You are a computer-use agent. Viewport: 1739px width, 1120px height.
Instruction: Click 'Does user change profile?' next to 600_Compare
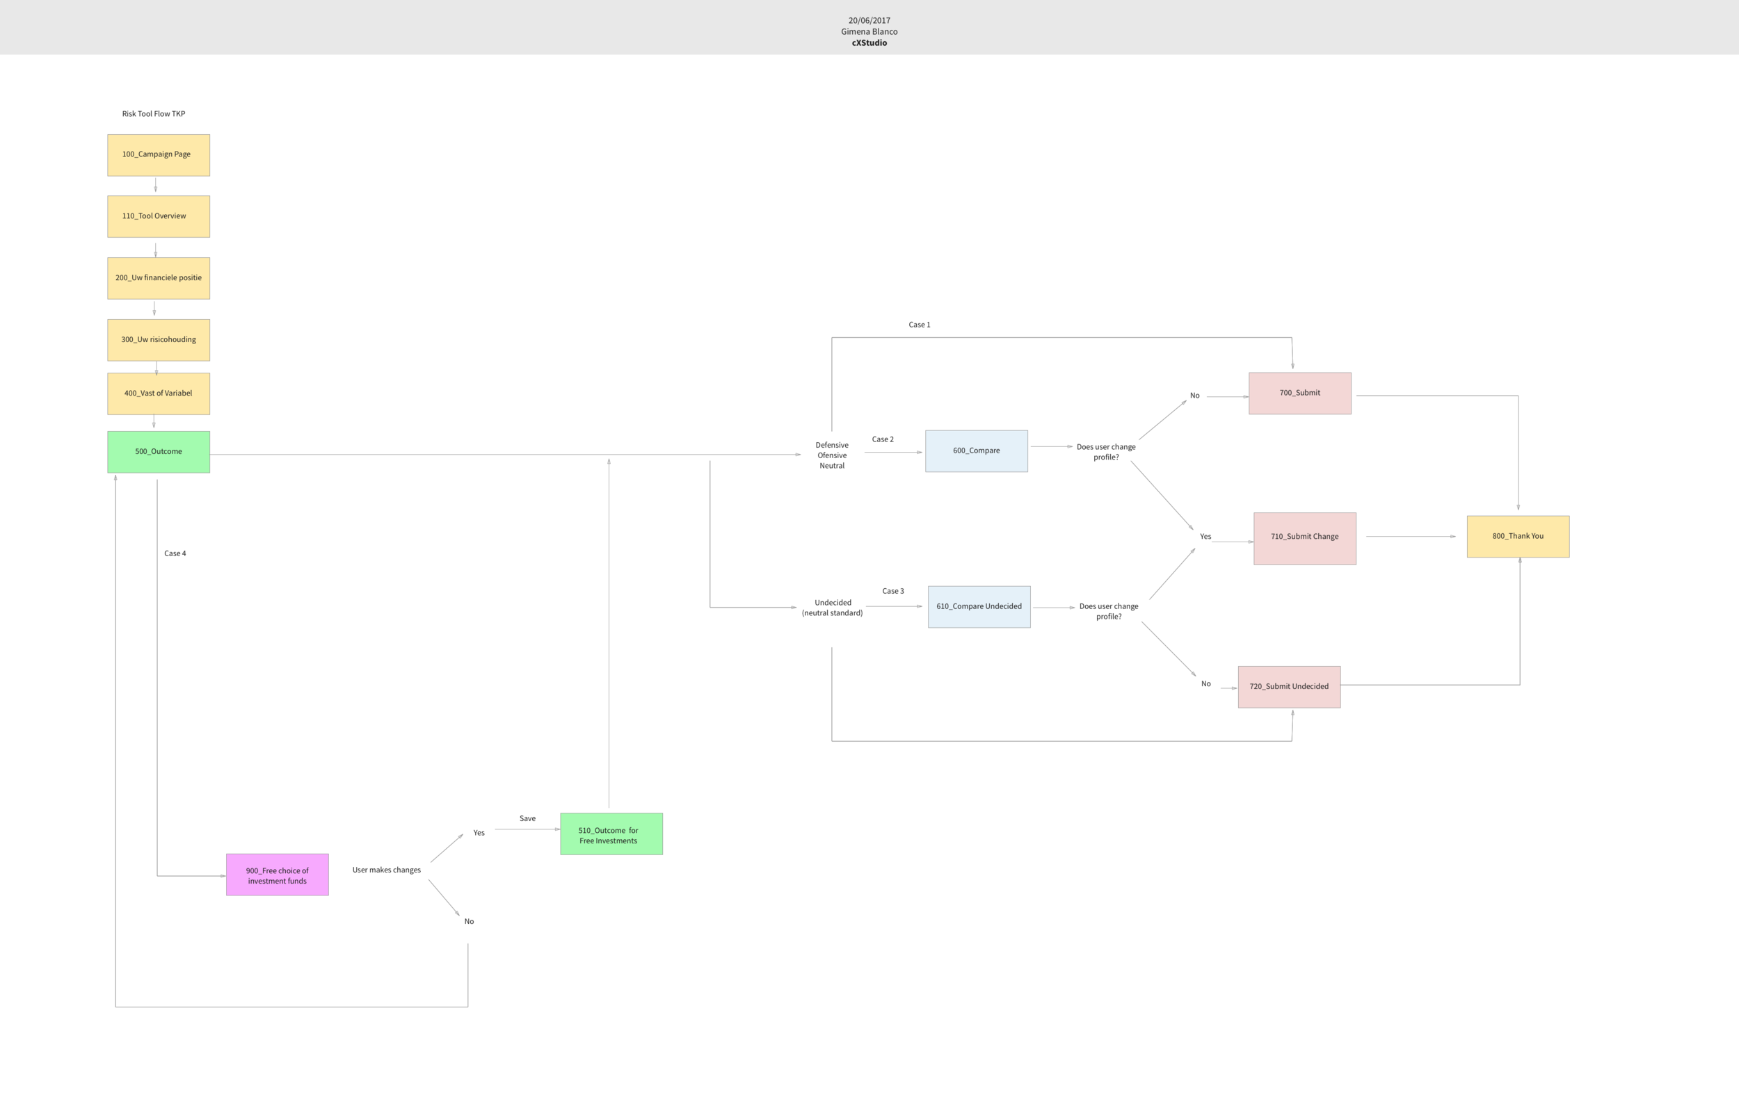point(1106,452)
